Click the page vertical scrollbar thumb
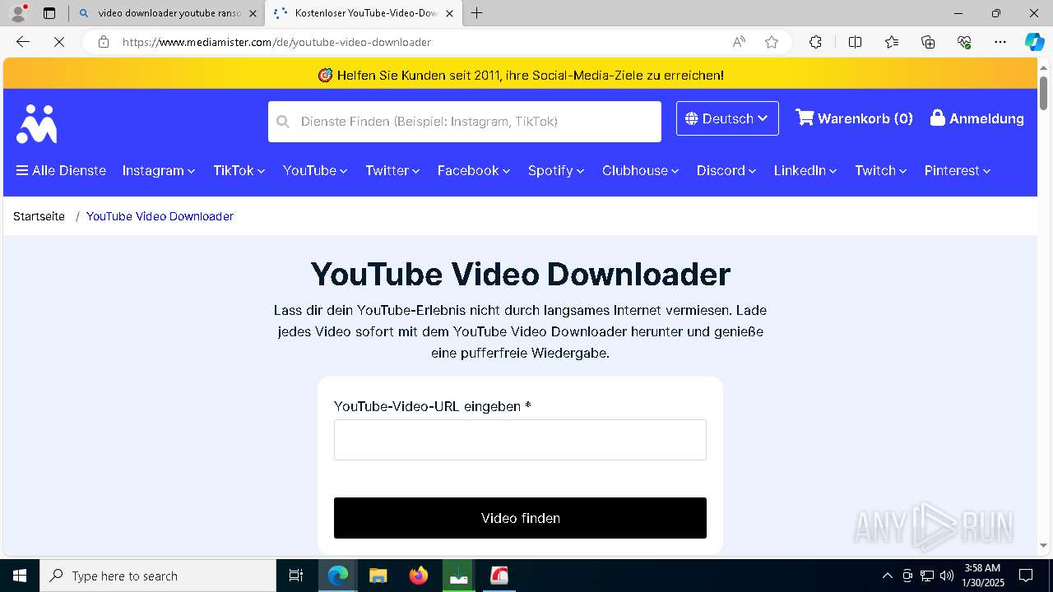1053x592 pixels. pyautogui.click(x=1043, y=92)
